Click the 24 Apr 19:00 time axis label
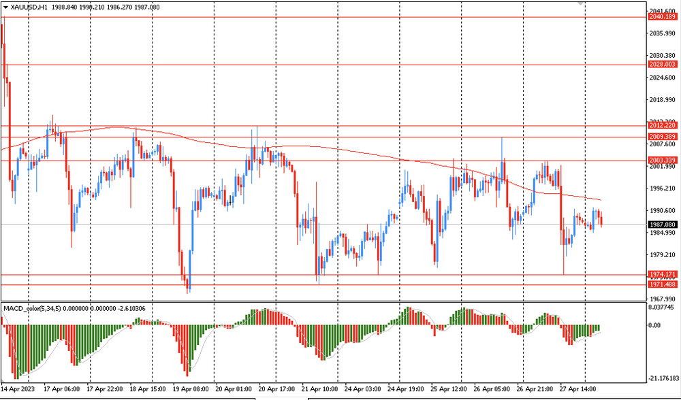The image size is (681, 400). point(405,388)
